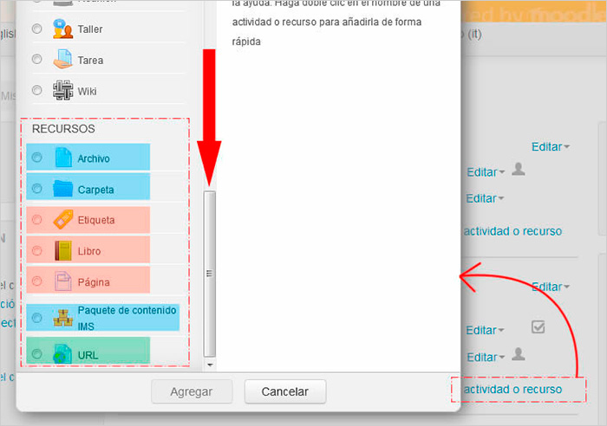
Task: Click the Libro book icon
Action: pyautogui.click(x=63, y=251)
